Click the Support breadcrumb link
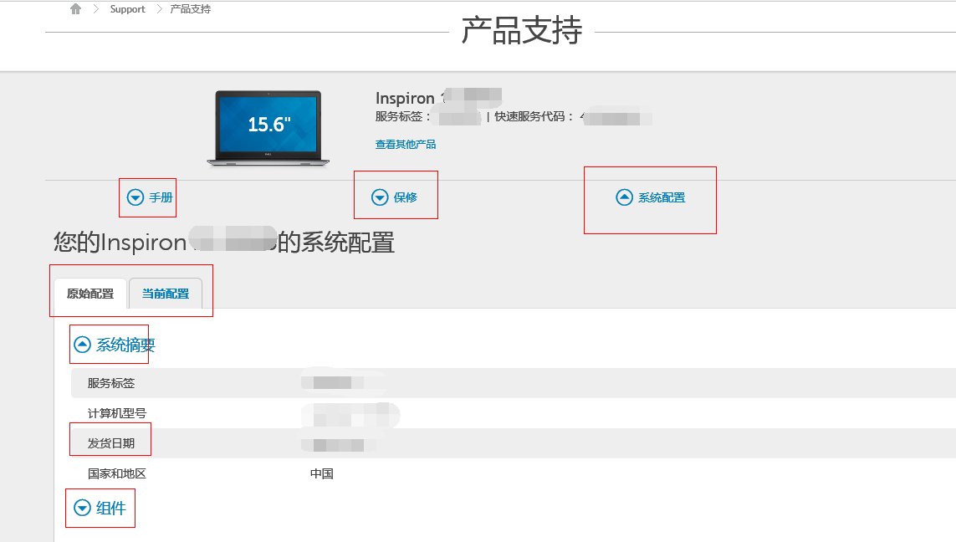956x542 pixels. click(x=127, y=9)
